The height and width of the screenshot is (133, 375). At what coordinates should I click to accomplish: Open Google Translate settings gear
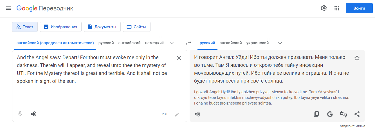324,8
